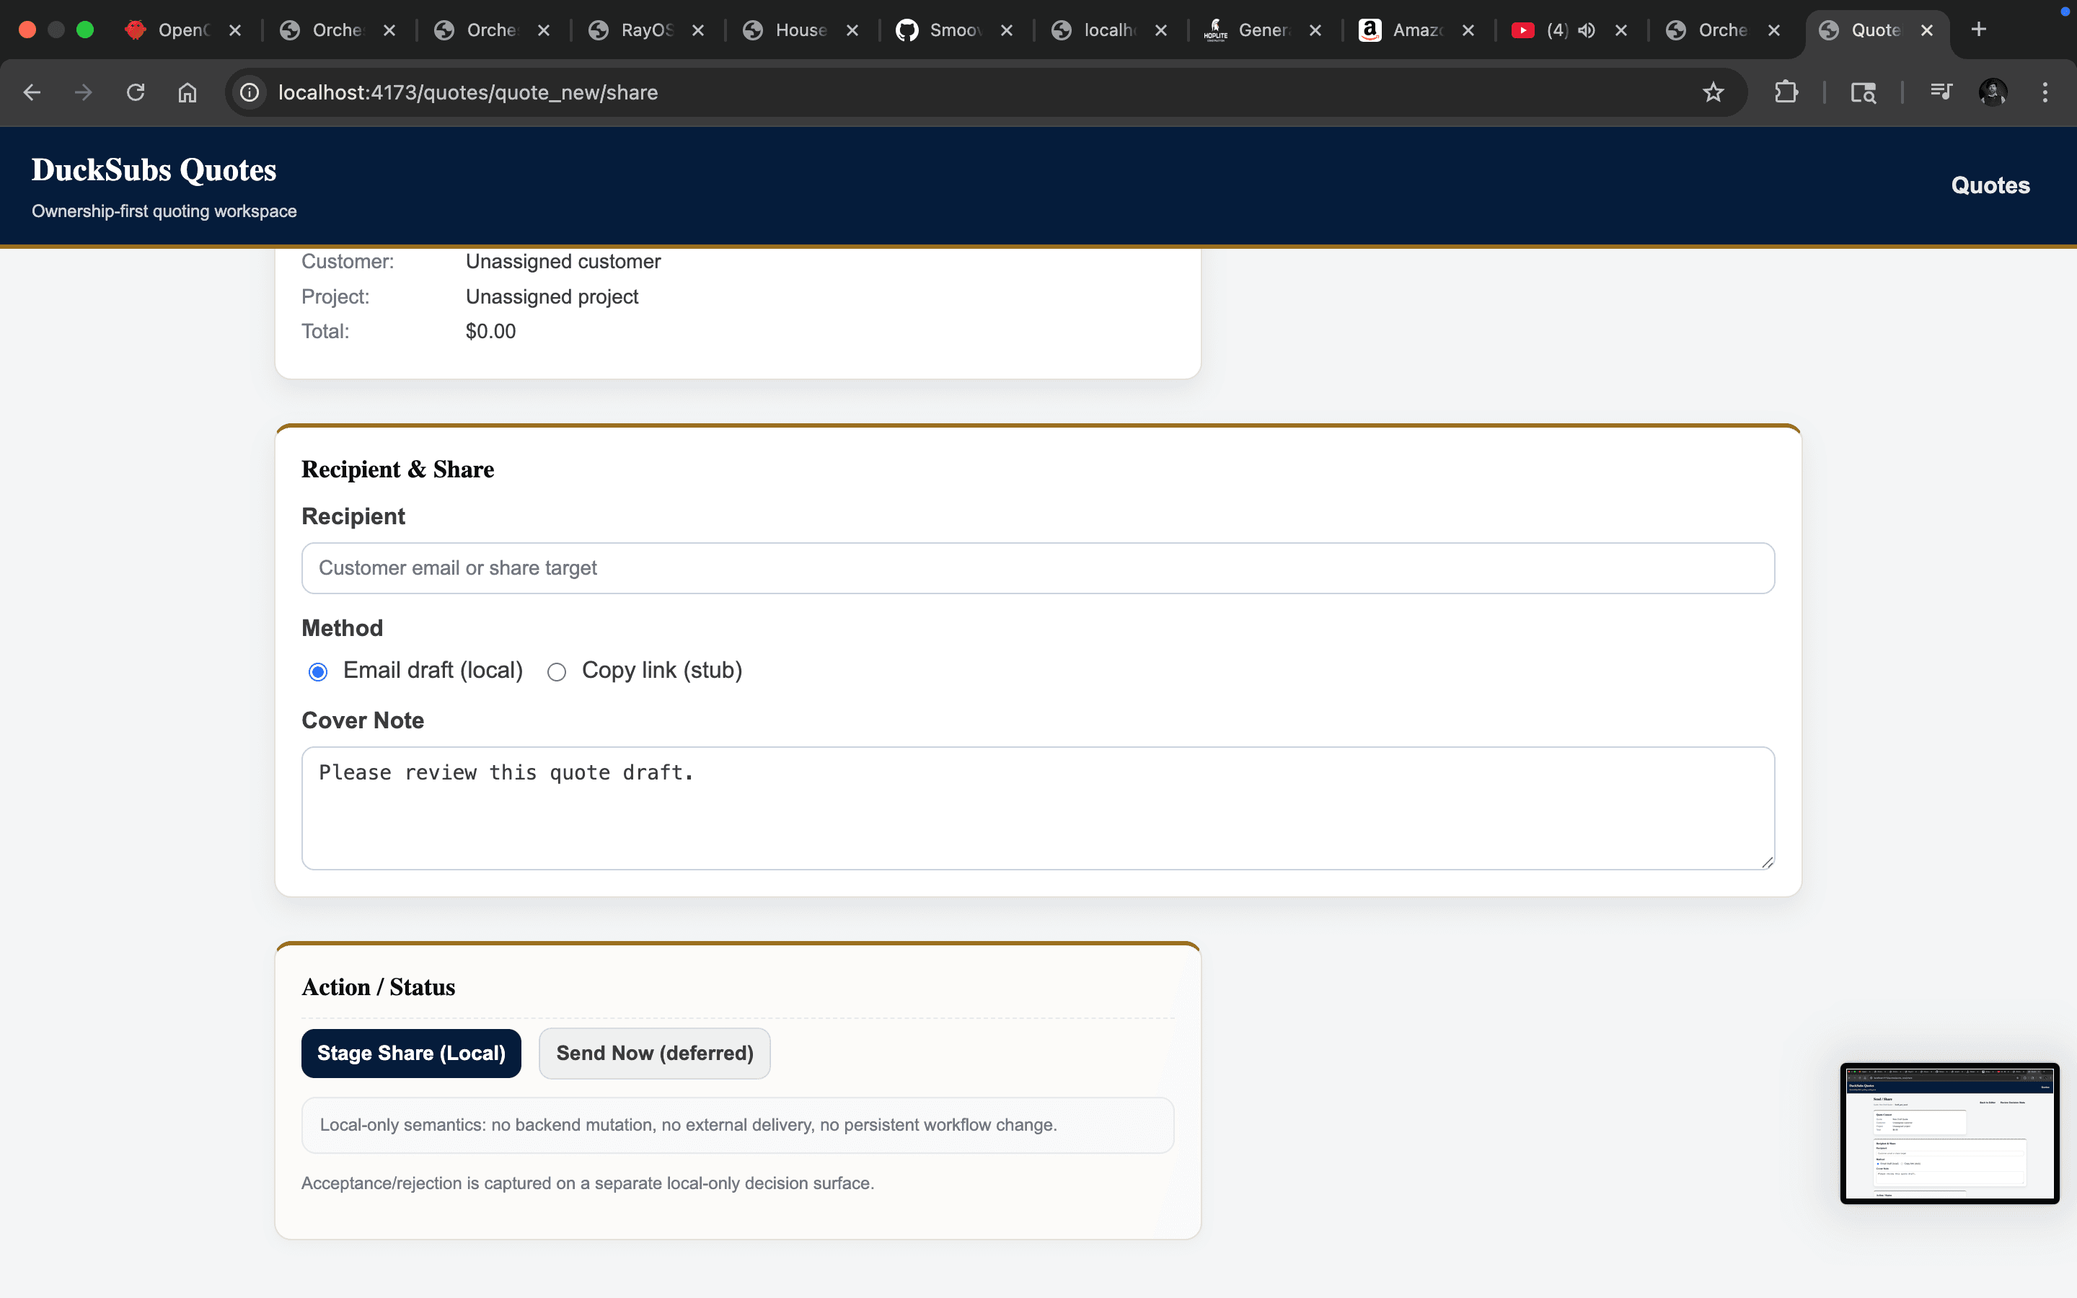
Task: Open Chrome three-dot menu
Action: point(2045,93)
